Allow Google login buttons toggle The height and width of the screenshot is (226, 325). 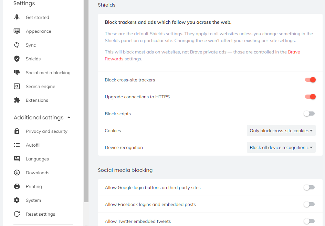[x=309, y=187]
